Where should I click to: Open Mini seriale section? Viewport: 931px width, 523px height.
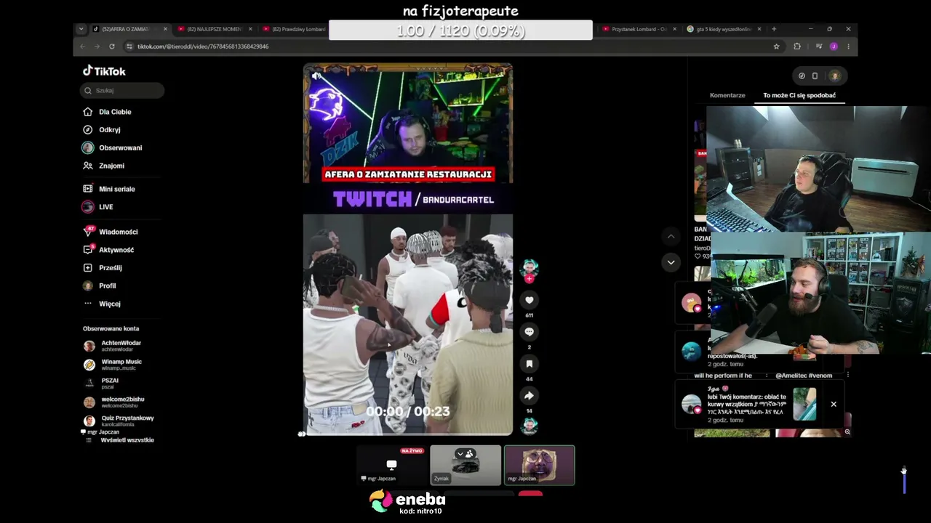click(x=109, y=189)
